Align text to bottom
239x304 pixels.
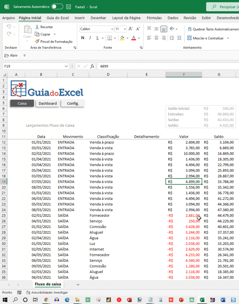click(163, 29)
